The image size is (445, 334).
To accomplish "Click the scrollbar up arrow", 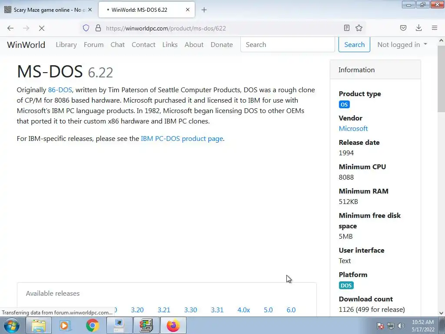I will (x=441, y=40).
